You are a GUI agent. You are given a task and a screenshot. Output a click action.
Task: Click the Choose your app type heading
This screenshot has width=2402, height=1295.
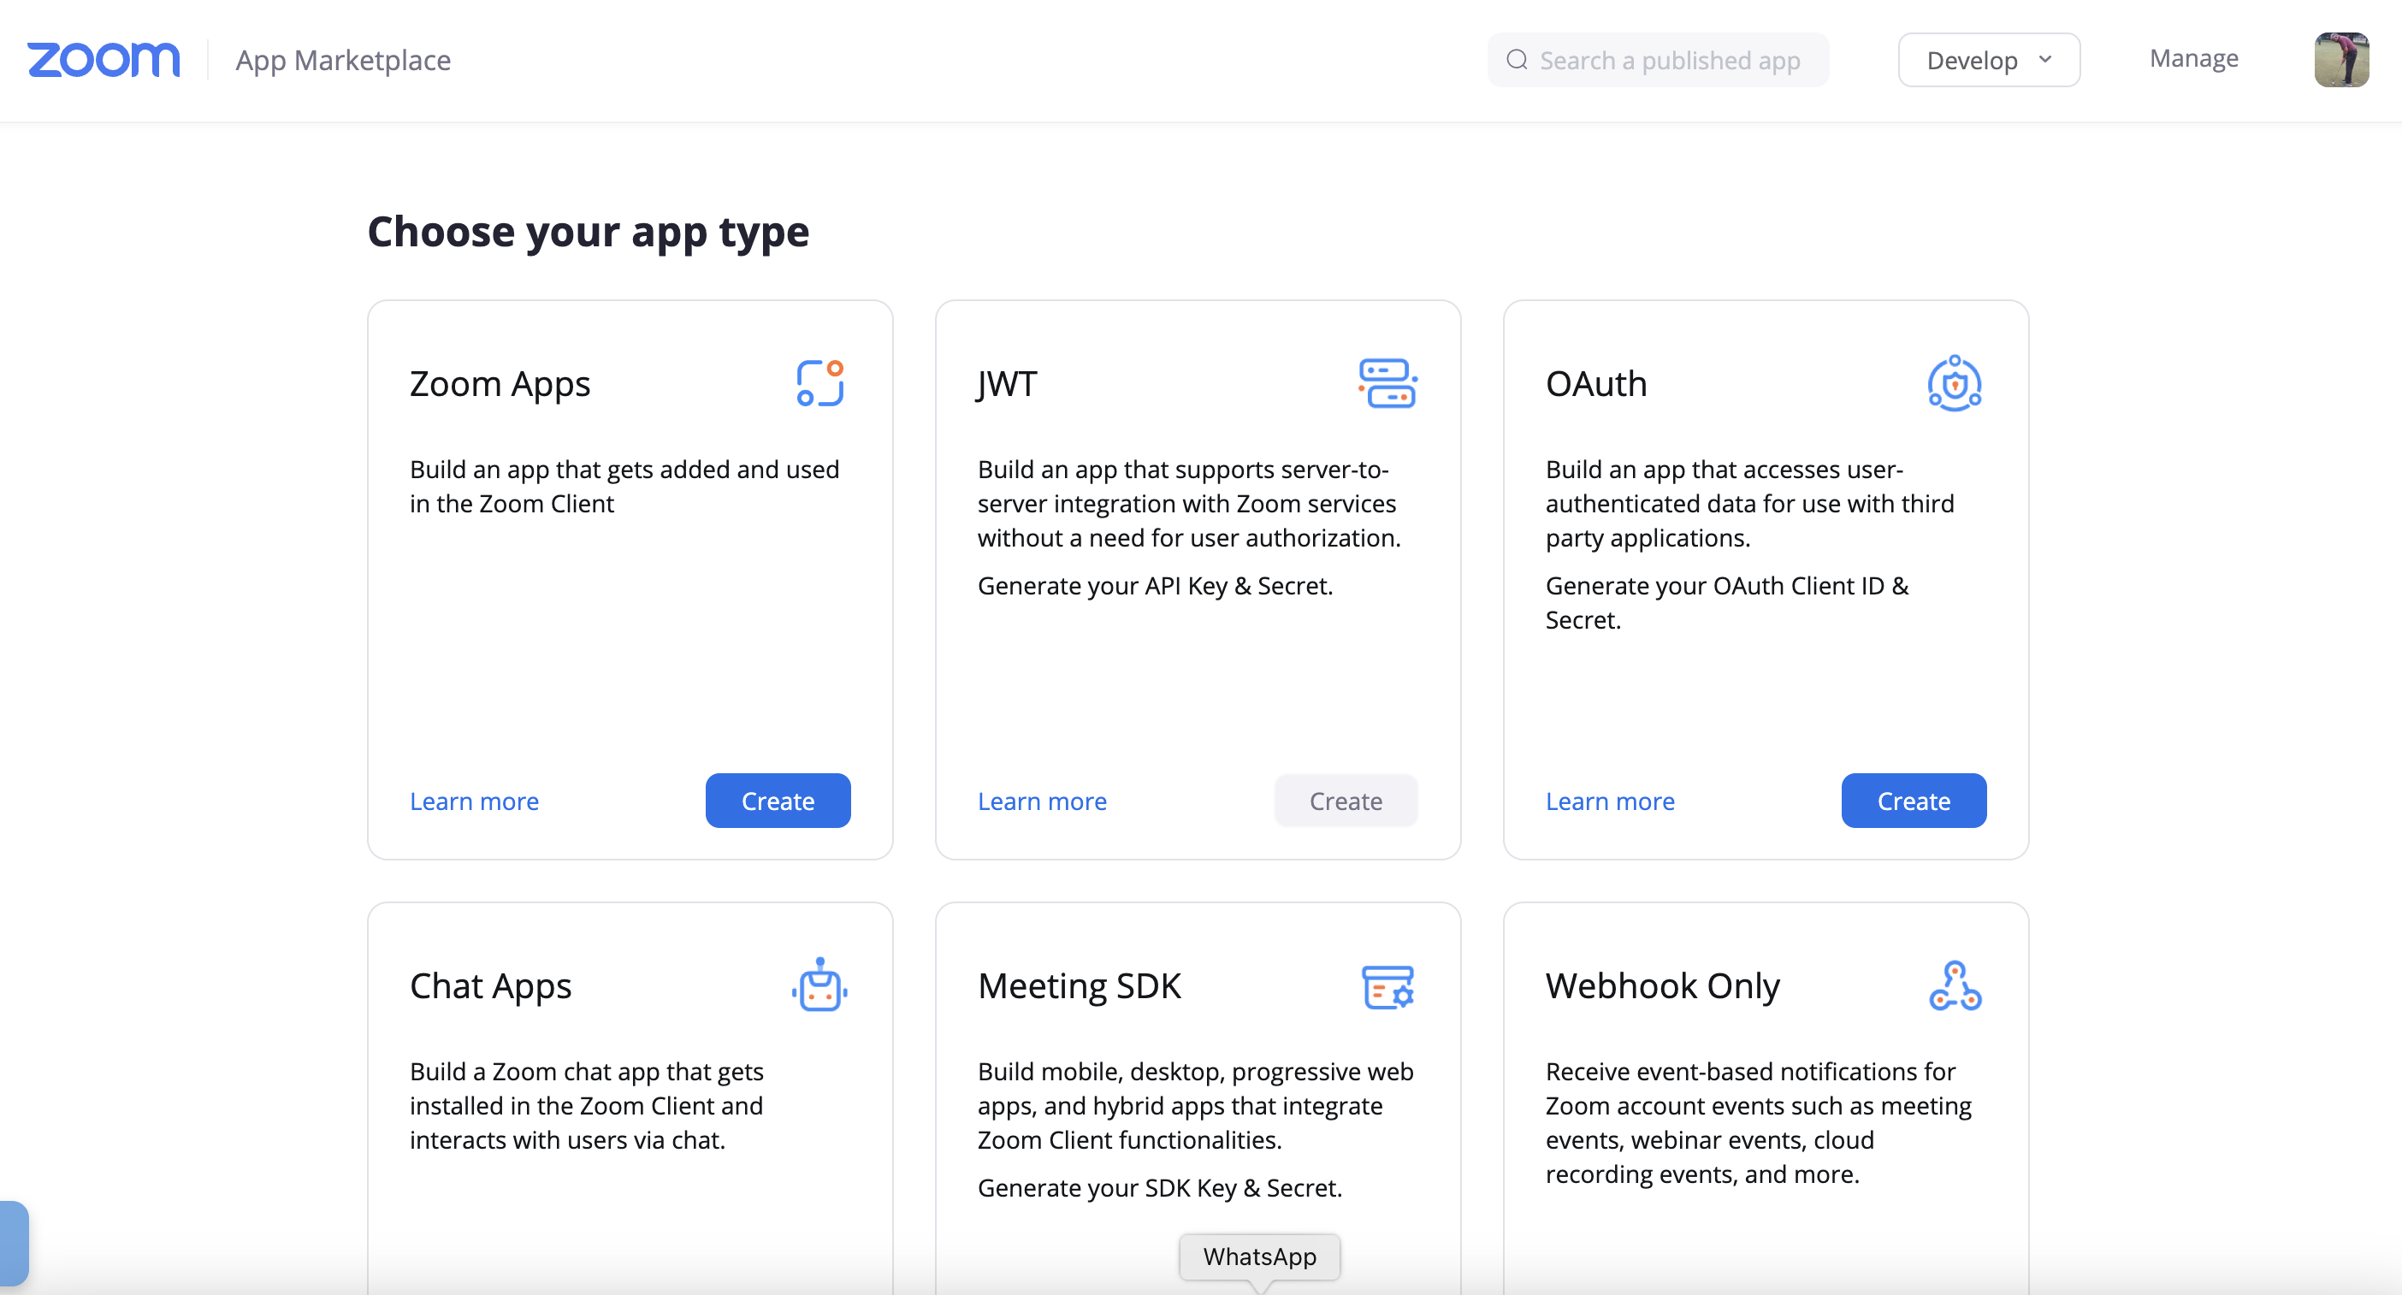pyautogui.click(x=589, y=231)
